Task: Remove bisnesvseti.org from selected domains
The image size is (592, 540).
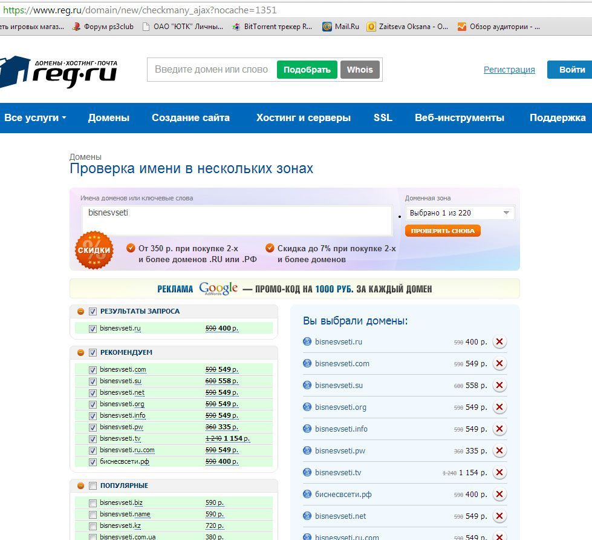Action: [499, 407]
